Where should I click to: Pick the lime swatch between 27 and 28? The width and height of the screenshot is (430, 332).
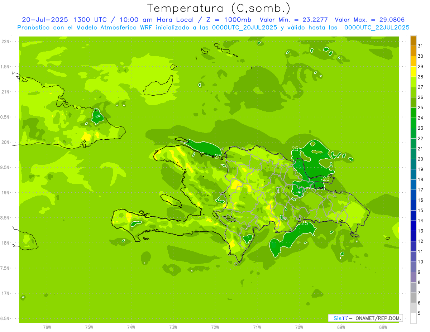413,82
